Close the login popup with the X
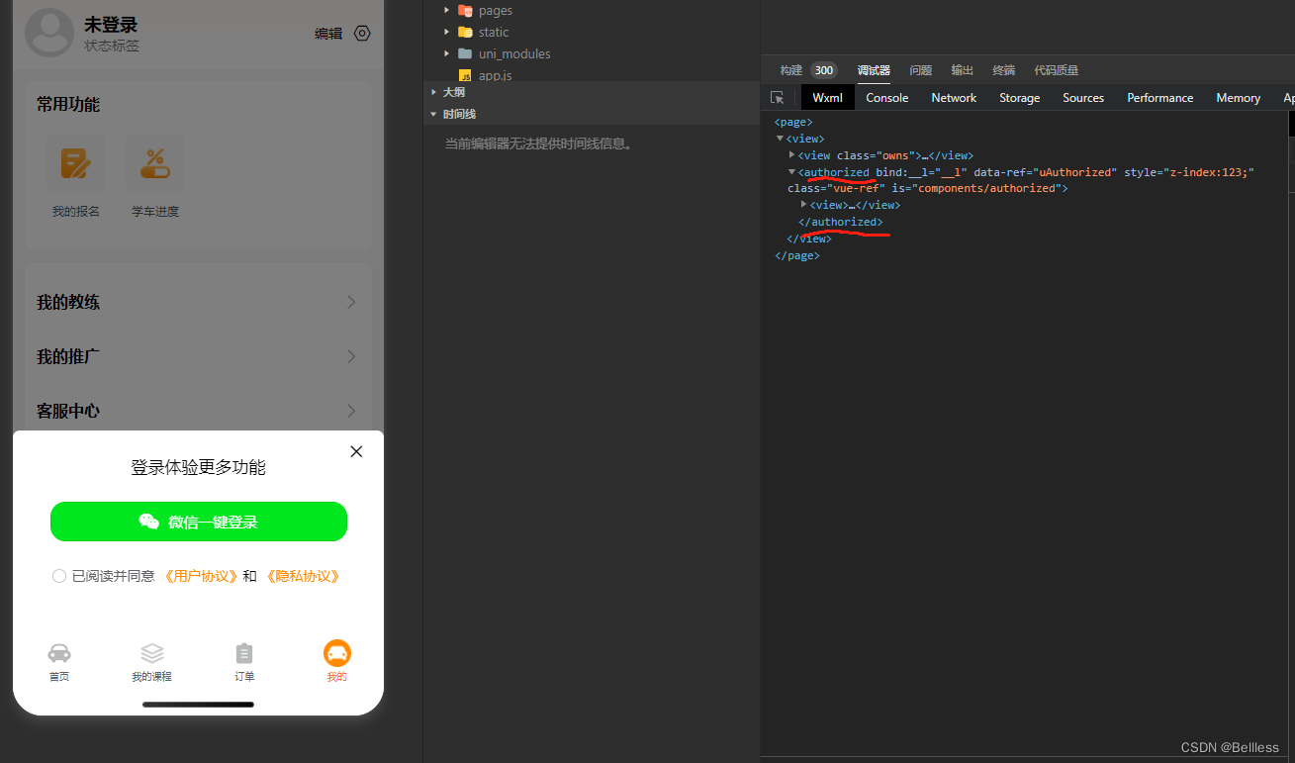This screenshot has width=1295, height=763. (356, 451)
